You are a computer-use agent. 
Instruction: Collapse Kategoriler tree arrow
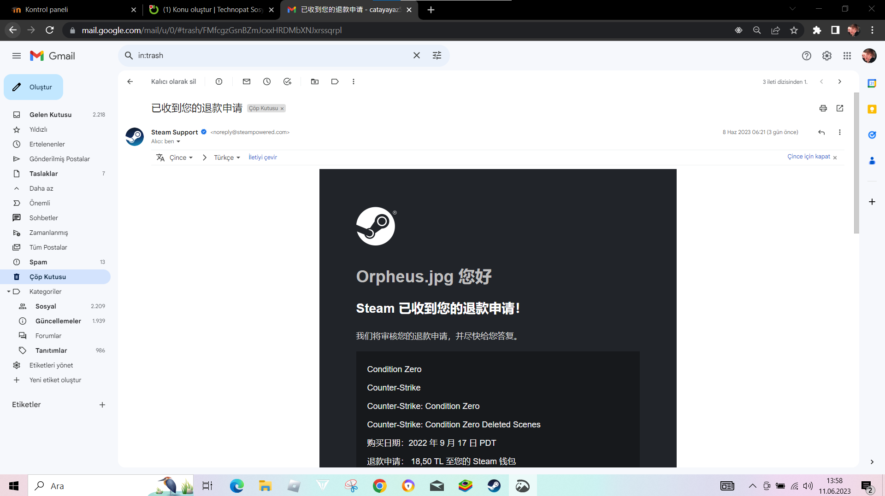9,292
